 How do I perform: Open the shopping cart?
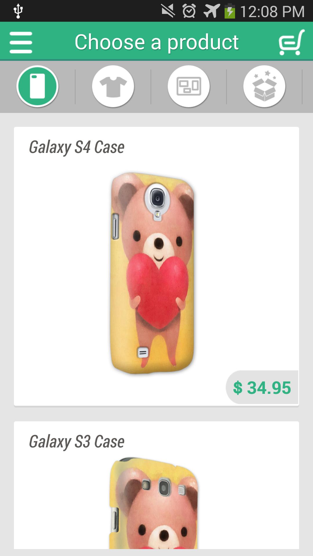[292, 42]
